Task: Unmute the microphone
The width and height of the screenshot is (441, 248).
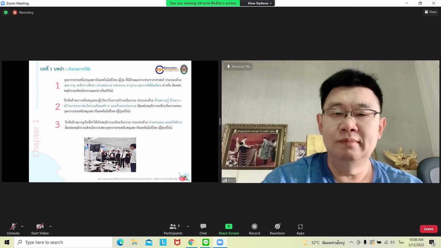Action: click(13, 229)
